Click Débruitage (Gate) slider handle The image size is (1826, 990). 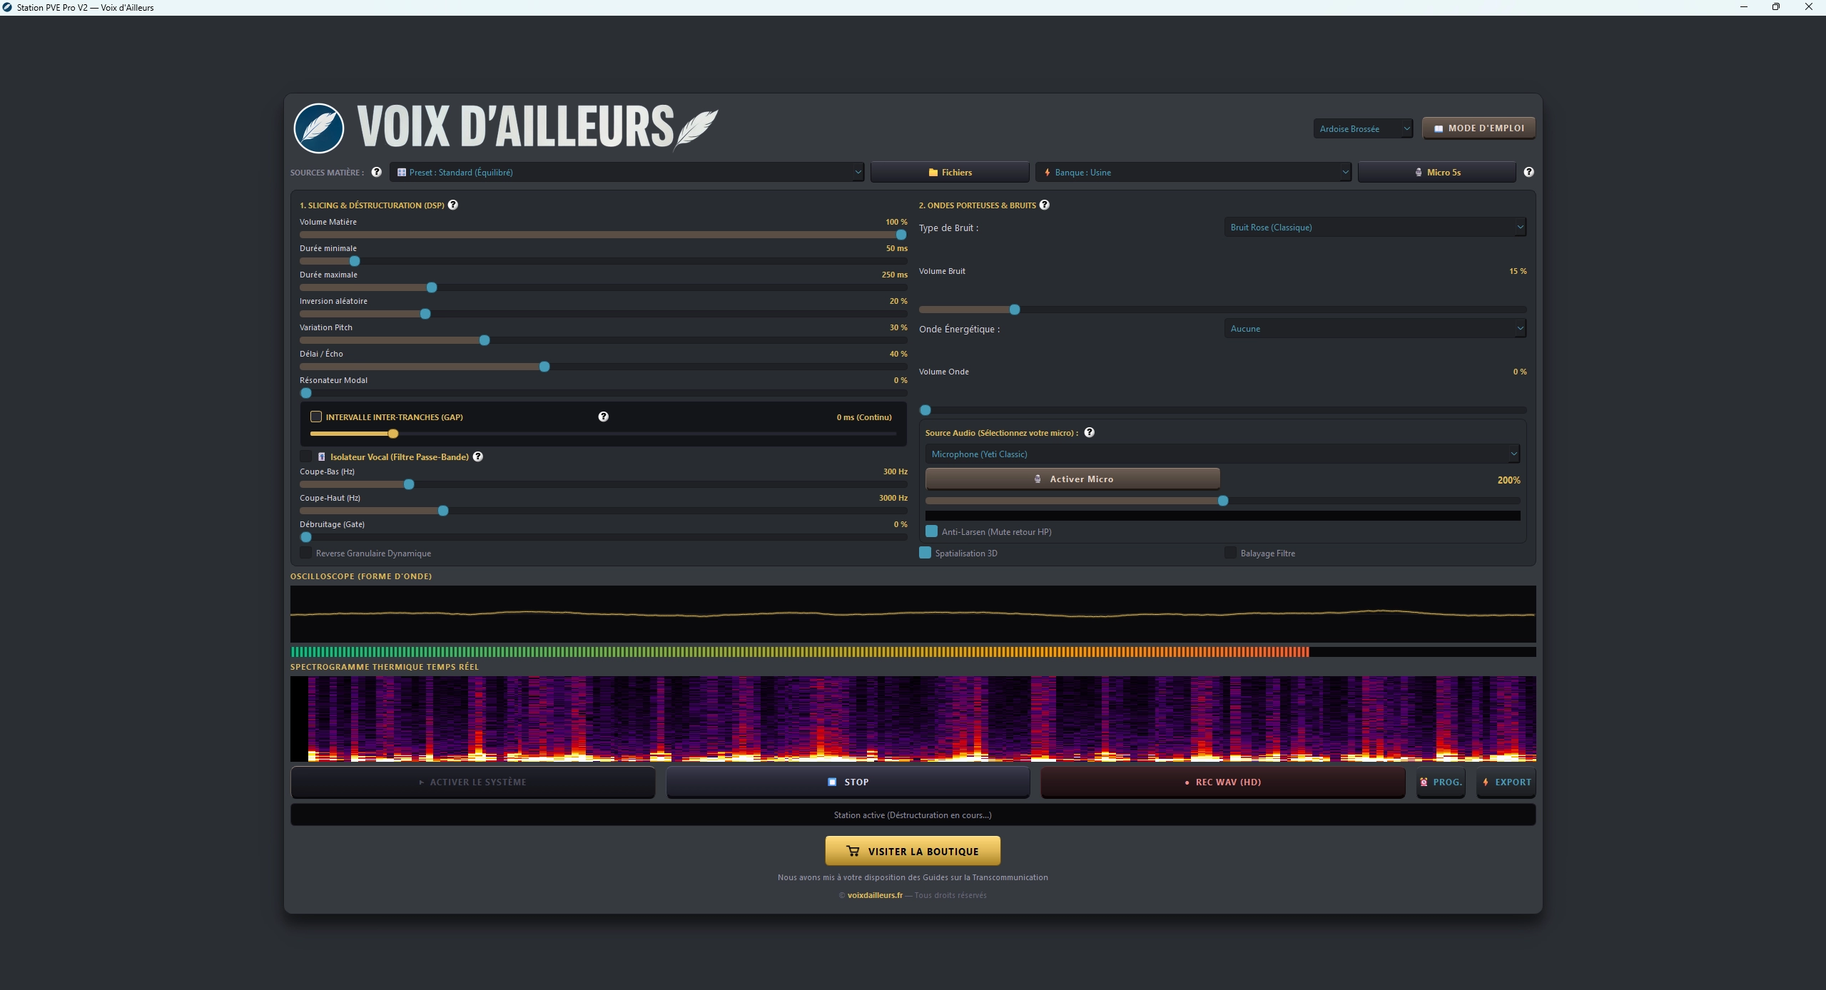(x=306, y=537)
